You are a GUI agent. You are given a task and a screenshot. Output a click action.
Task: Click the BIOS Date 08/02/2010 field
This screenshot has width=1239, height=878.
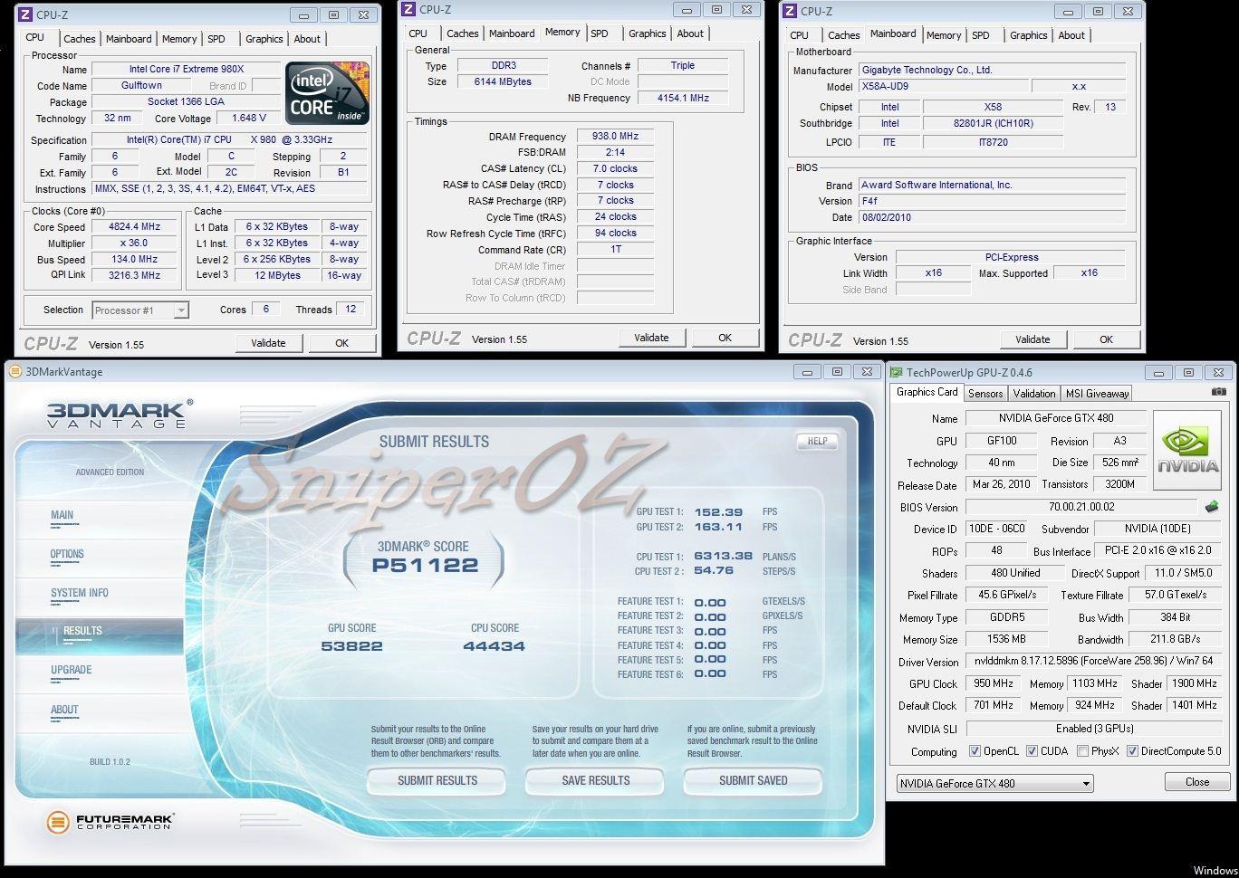point(992,217)
